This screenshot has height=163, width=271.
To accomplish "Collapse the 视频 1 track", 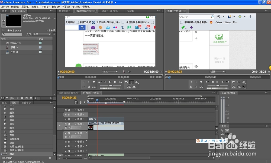I will pyautogui.click(x=76, y=124).
